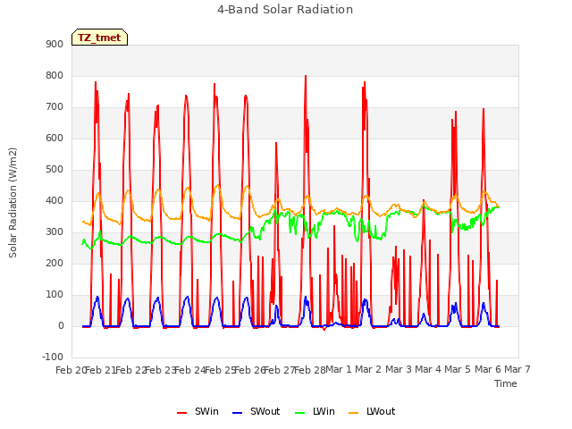
Task: Click the Mar 3 x-axis date label
Action: [399, 369]
